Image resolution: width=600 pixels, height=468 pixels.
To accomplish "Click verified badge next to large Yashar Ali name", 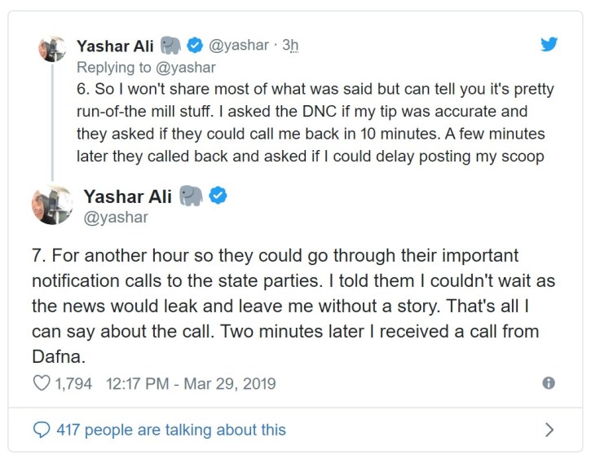I will (219, 196).
